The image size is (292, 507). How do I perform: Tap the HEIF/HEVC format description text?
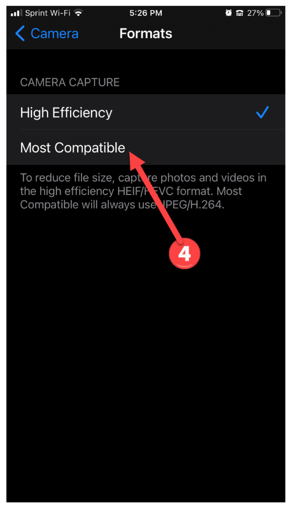coord(143,191)
